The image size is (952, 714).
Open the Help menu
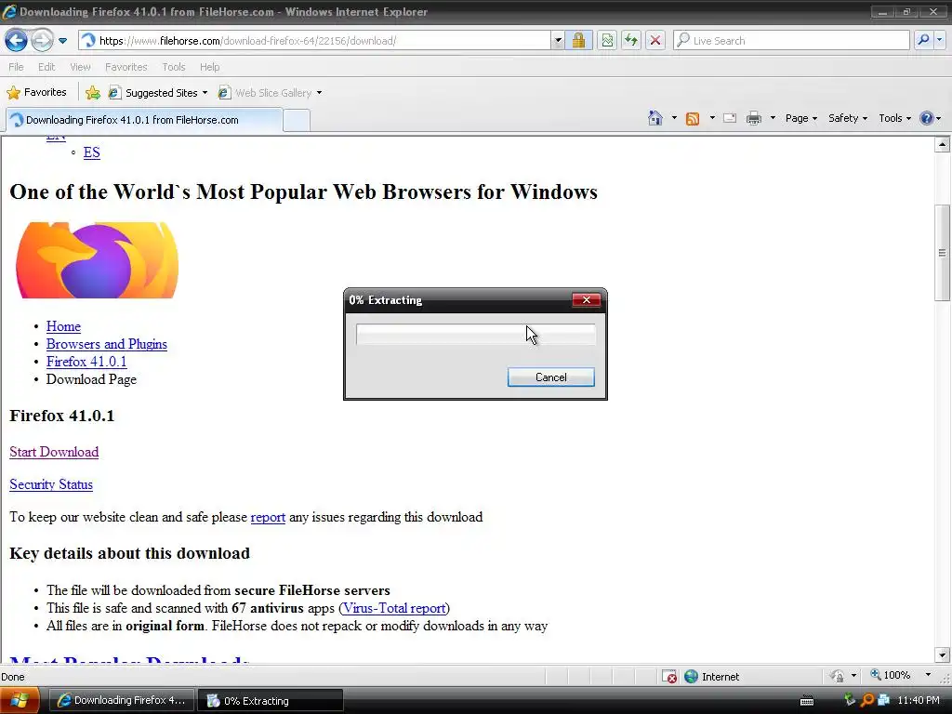209,67
